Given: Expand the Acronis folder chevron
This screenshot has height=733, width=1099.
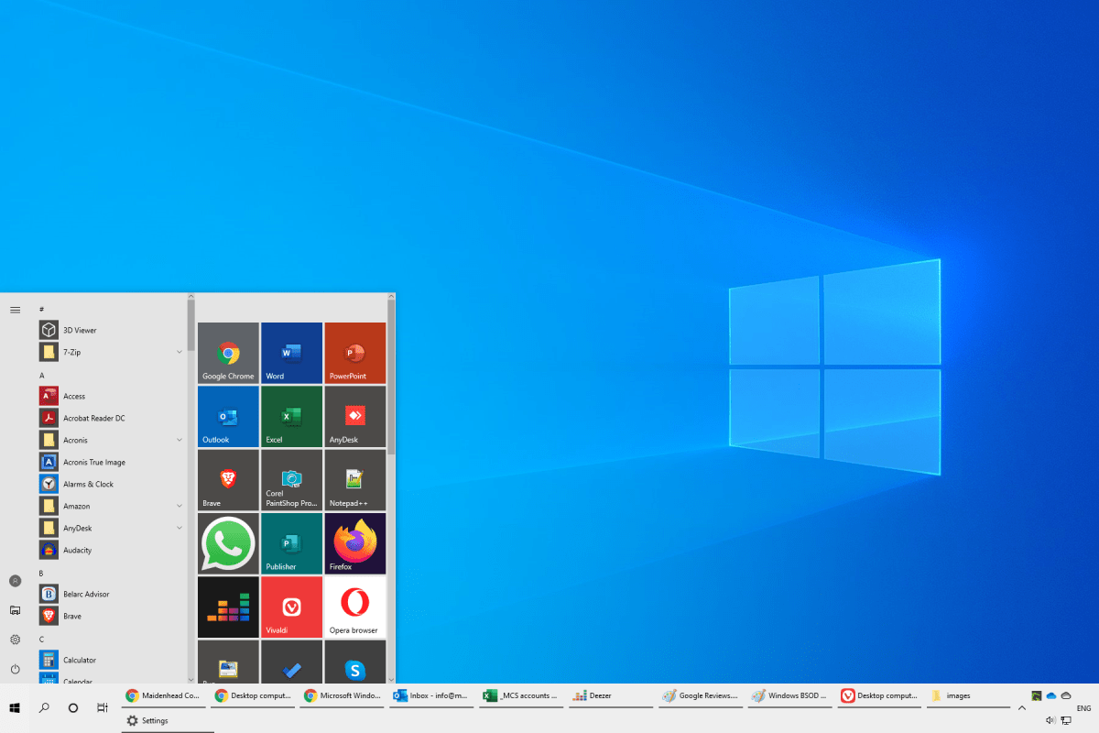Looking at the screenshot, I should point(180,440).
